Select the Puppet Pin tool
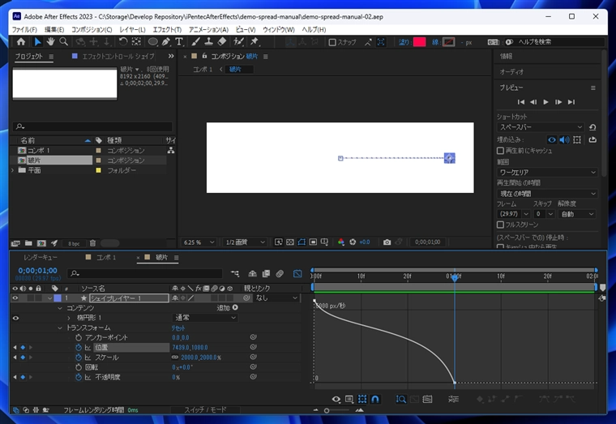 [x=255, y=41]
